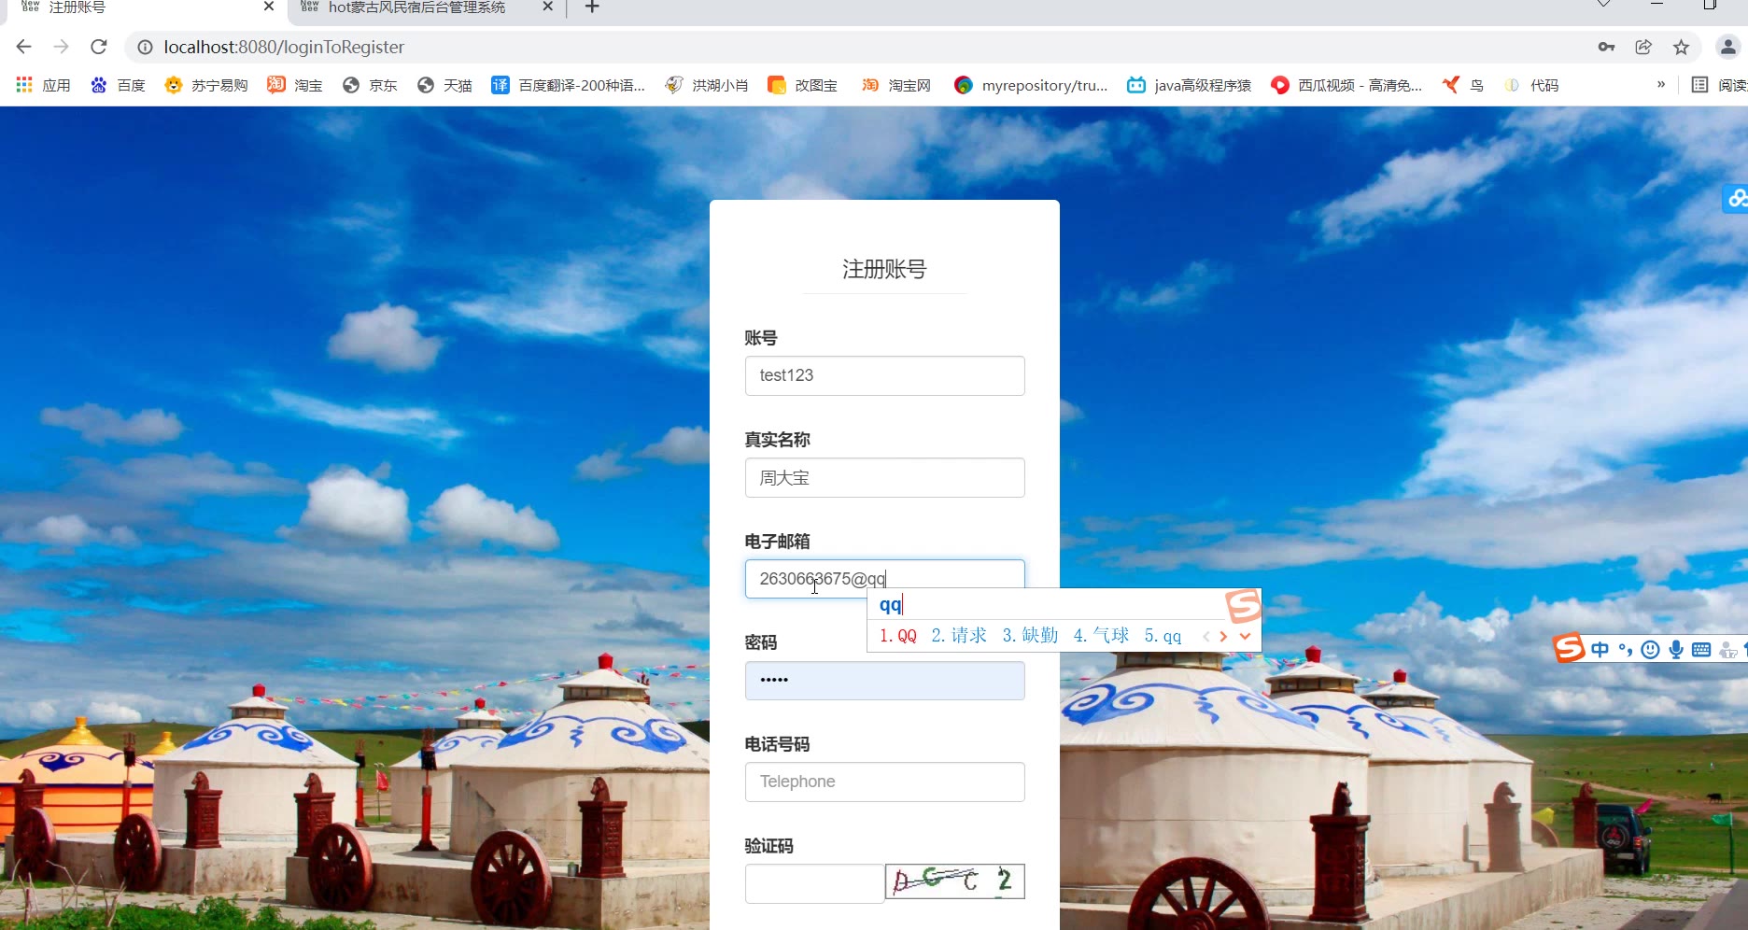Open soft keyboard on IME toolbar
This screenshot has height=930, width=1748.
pyautogui.click(x=1701, y=650)
